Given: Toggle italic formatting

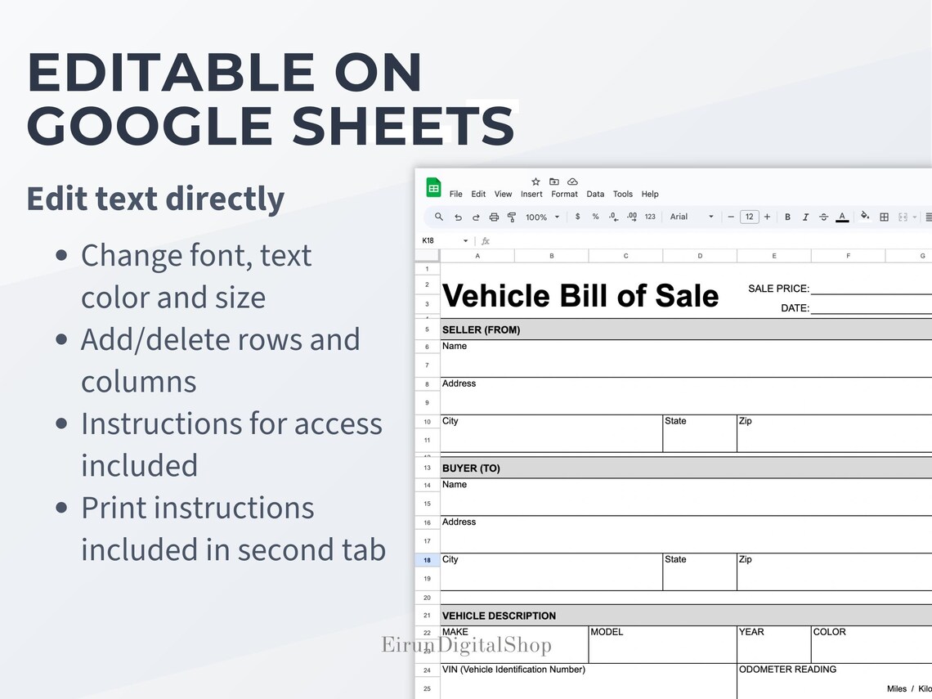Looking at the screenshot, I should (x=805, y=217).
